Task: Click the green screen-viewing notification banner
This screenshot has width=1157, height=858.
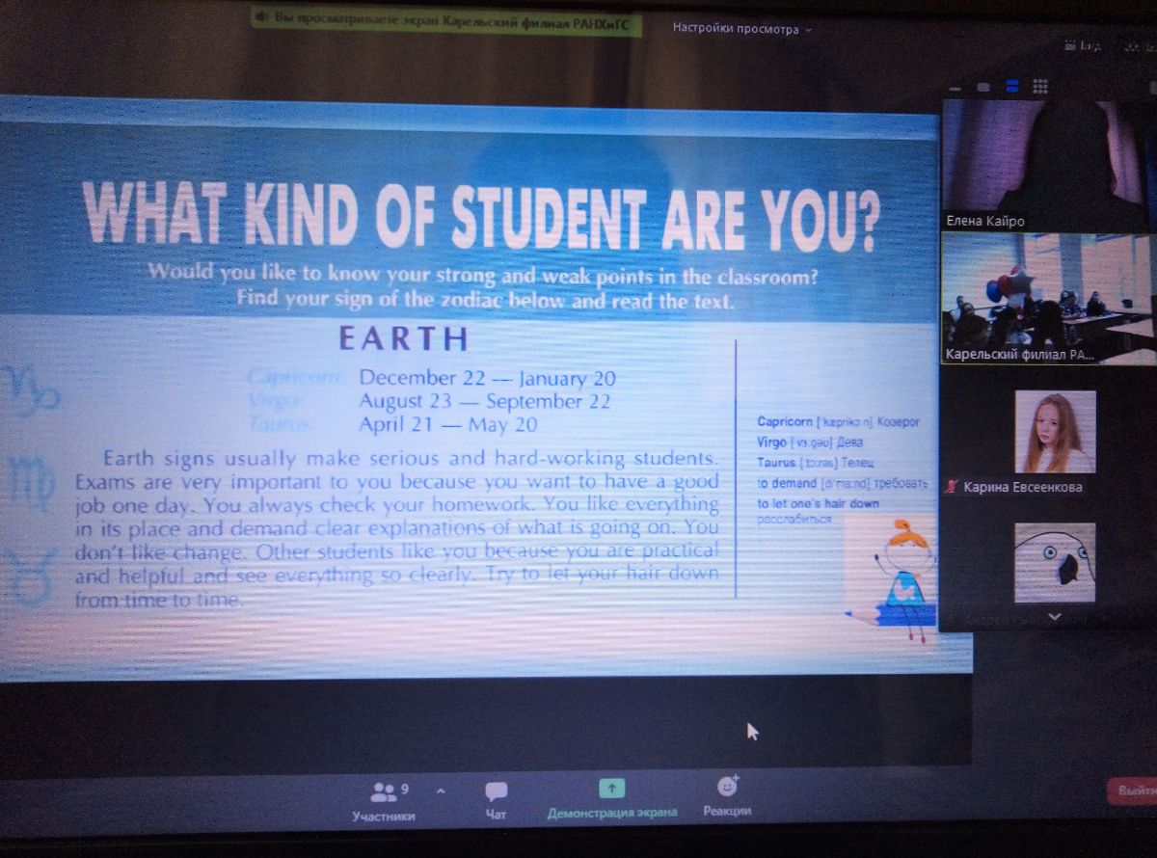Action: pos(446,19)
